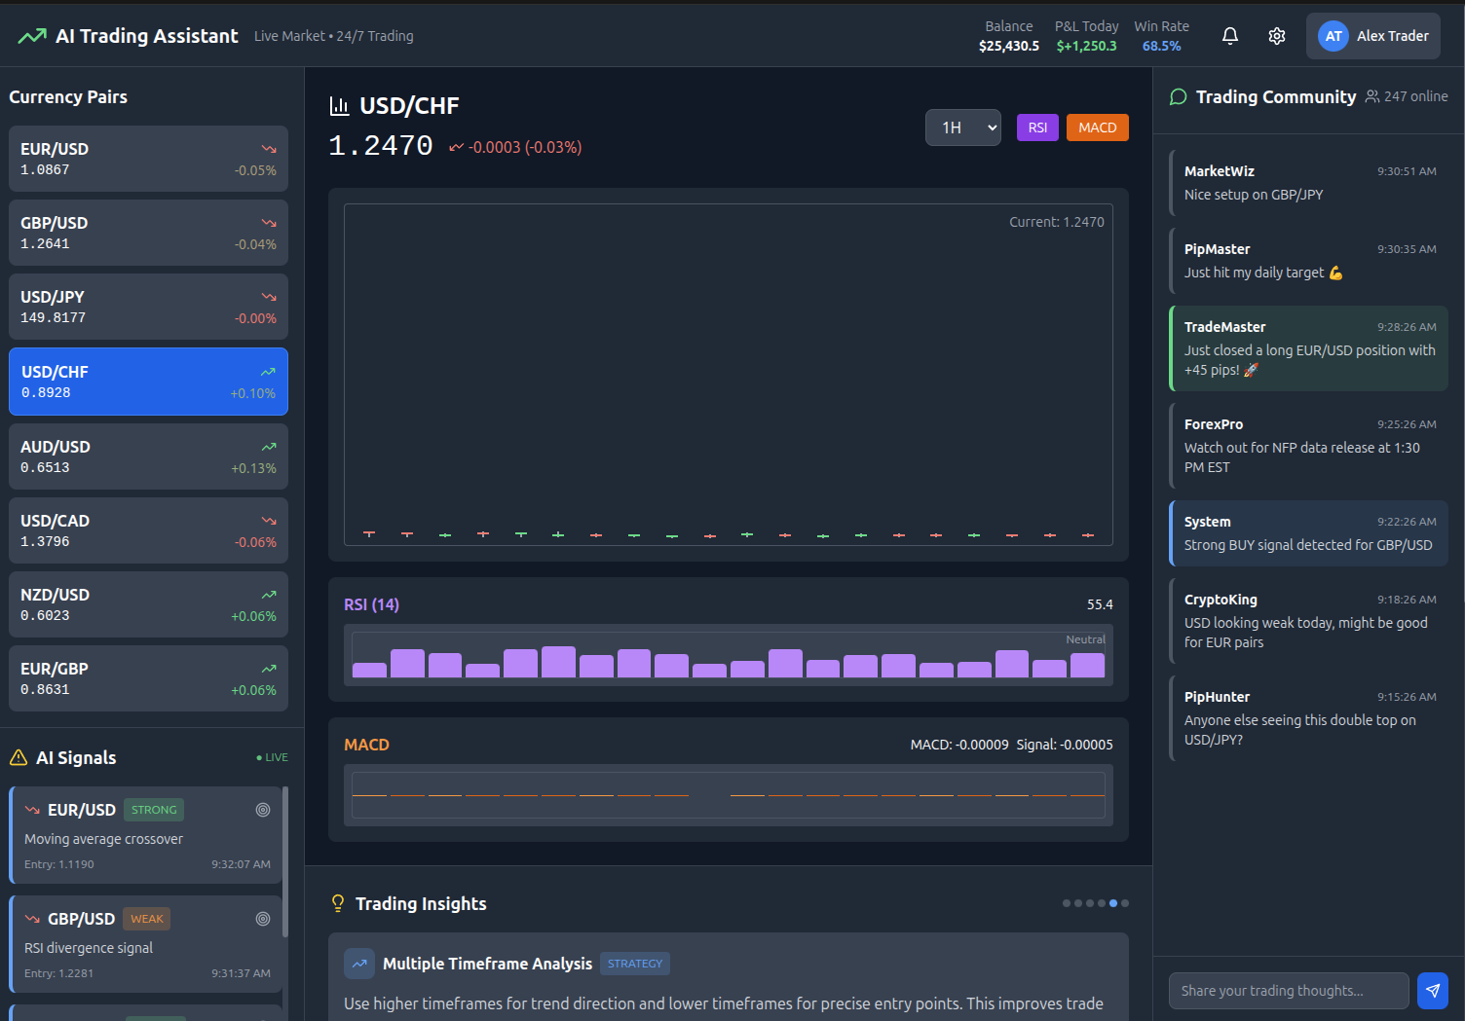Screen dimensions: 1465x1021
Task: Open the Alex Trader profile menu
Action: click(1373, 36)
